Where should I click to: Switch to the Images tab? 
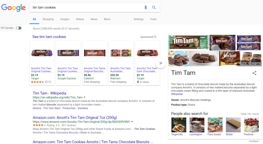pyautogui.click(x=65, y=19)
